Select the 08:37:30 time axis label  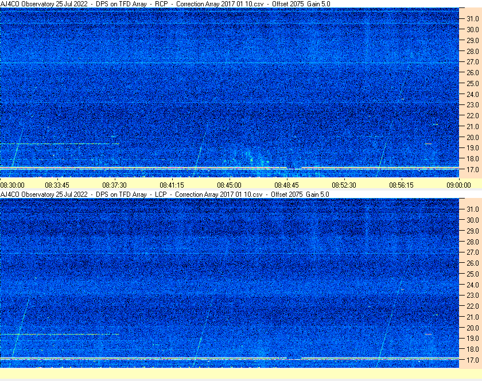pos(114,185)
